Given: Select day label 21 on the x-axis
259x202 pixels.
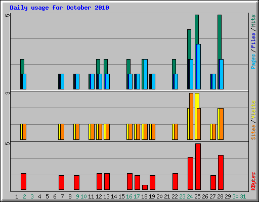Looking at the screenshot, I should coord(167,196).
